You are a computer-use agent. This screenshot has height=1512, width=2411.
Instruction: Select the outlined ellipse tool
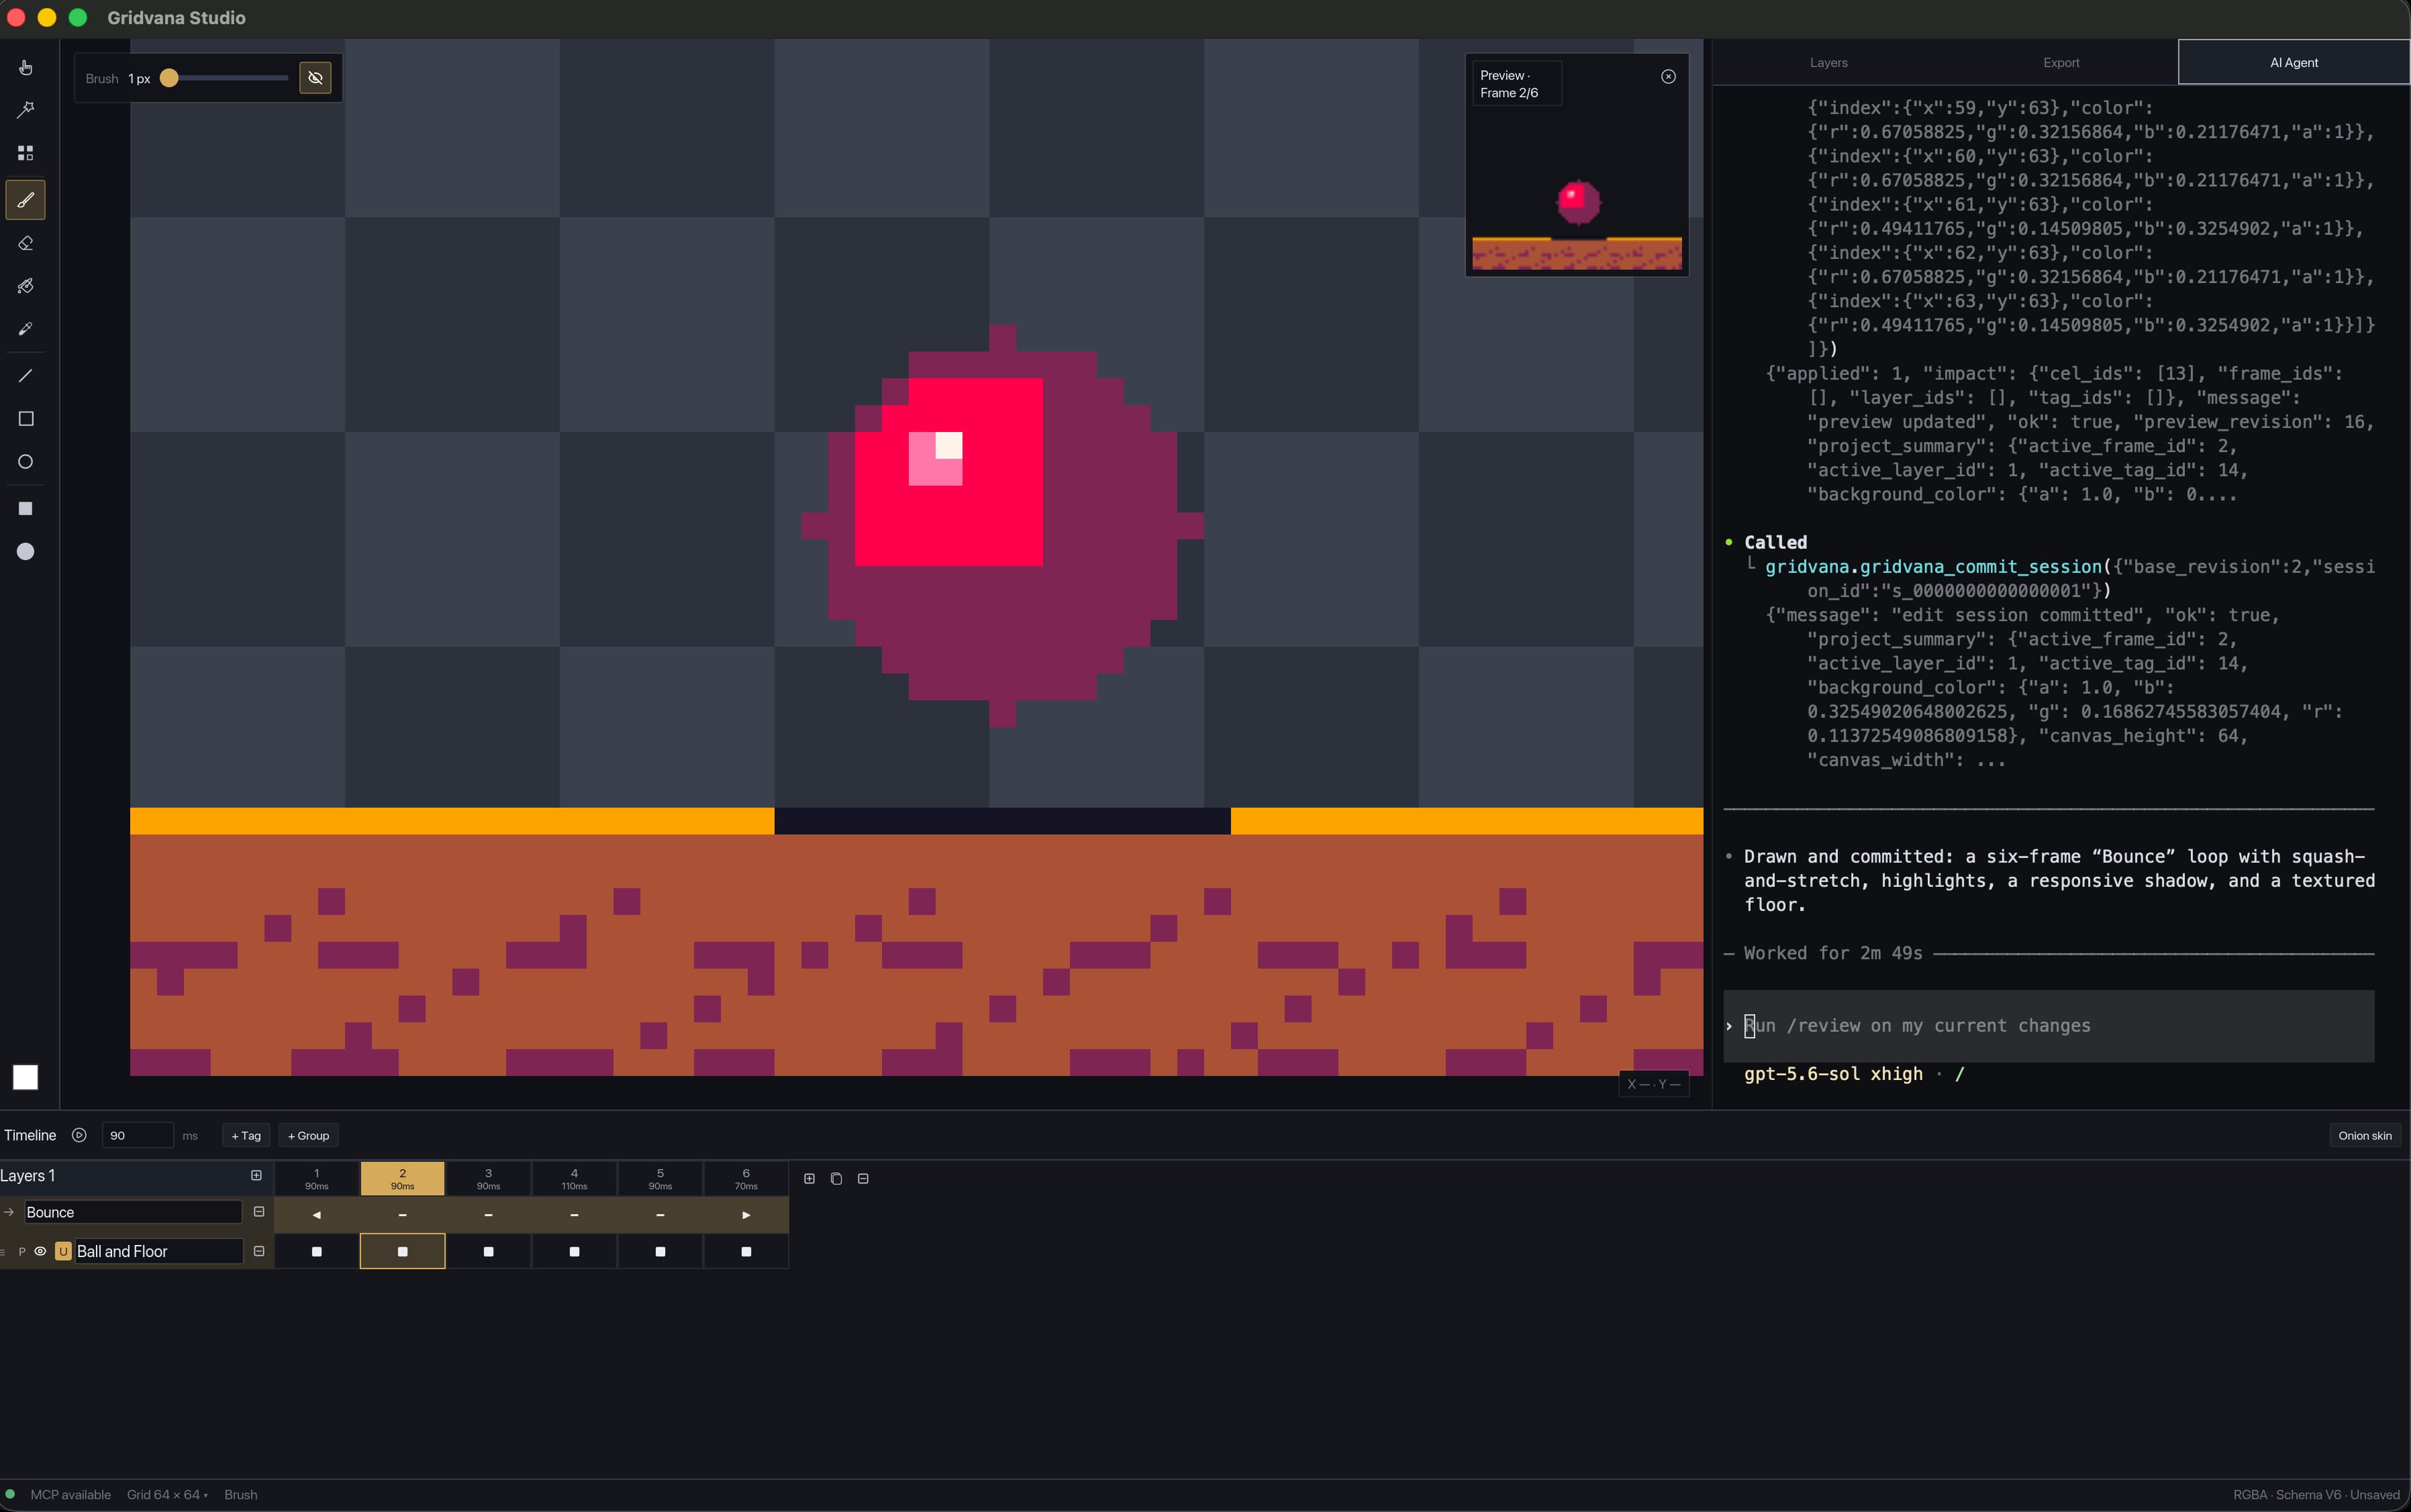(x=26, y=462)
